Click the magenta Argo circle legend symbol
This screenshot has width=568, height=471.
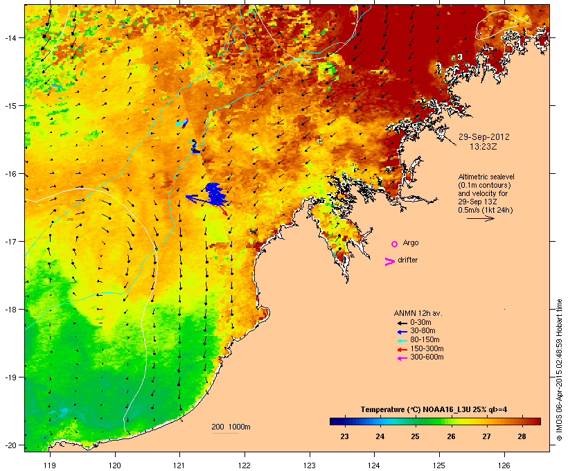395,245
